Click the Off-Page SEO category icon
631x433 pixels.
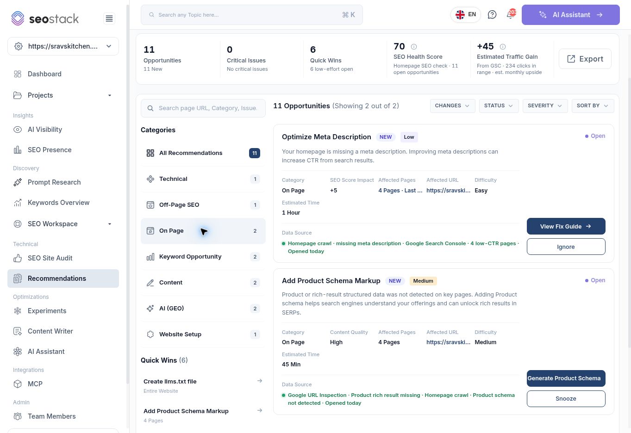click(x=150, y=205)
